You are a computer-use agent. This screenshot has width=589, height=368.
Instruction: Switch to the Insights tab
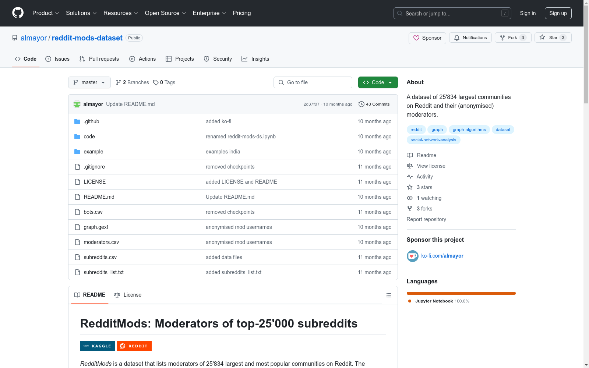255,59
